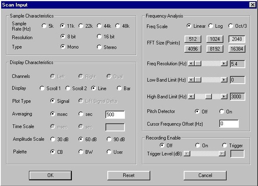Image resolution: width=258 pixels, height=186 pixels.
Task: Confirm settings with the OK button
Action: point(50,175)
